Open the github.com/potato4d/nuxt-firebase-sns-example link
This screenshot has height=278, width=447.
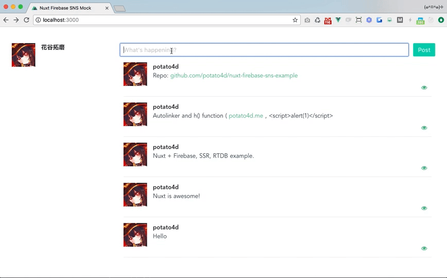(234, 76)
